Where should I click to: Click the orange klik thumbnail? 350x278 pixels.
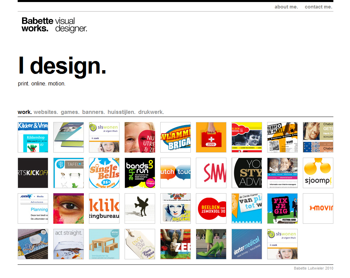[x=104, y=209]
